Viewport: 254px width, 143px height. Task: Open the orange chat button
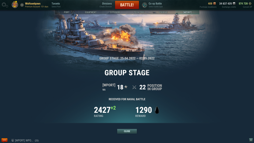4,140
